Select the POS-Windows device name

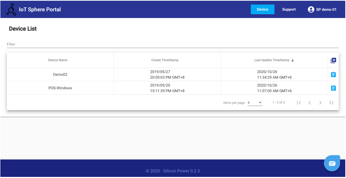(x=60, y=88)
